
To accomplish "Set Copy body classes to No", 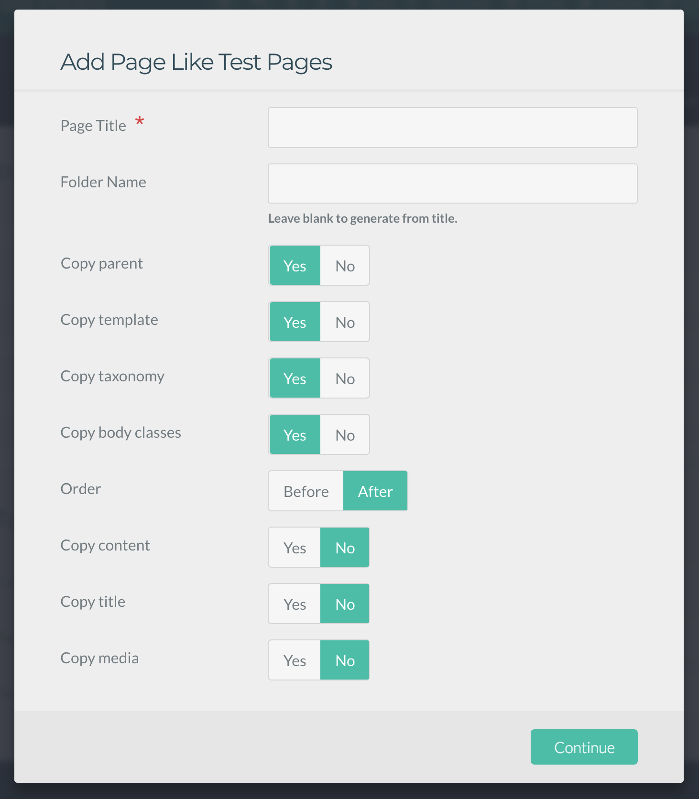I will pos(345,435).
